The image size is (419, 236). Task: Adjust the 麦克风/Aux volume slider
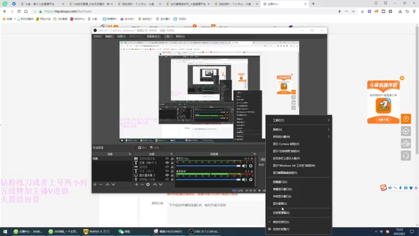(x=208, y=166)
